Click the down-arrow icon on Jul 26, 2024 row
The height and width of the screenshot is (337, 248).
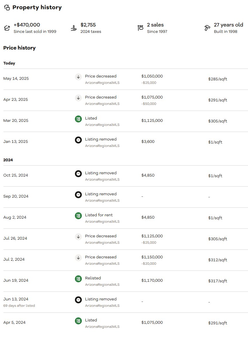click(78, 237)
